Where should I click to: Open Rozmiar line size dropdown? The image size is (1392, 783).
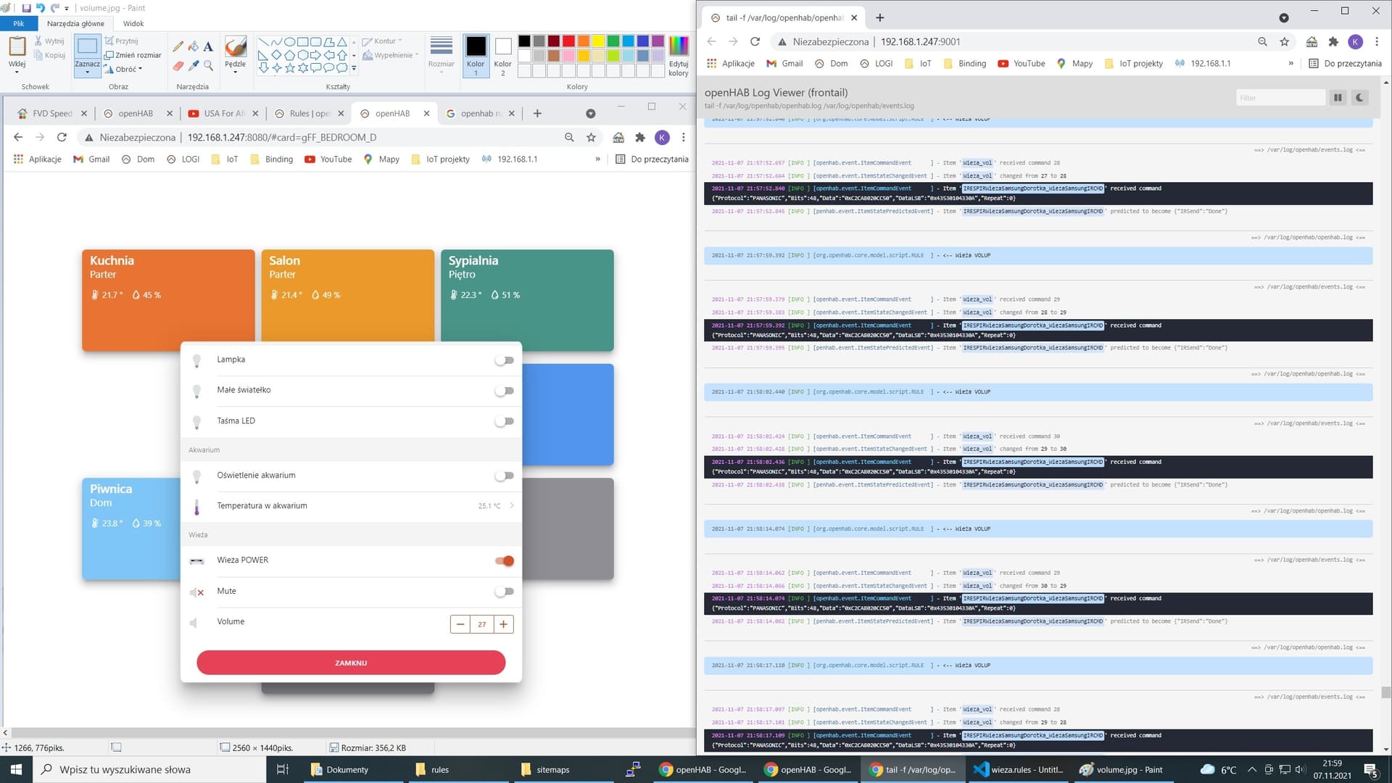click(441, 55)
